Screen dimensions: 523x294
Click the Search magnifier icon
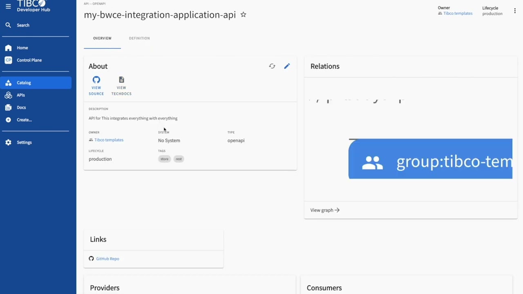coord(8,25)
